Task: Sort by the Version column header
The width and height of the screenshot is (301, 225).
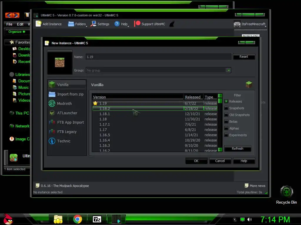Action: coord(138,97)
